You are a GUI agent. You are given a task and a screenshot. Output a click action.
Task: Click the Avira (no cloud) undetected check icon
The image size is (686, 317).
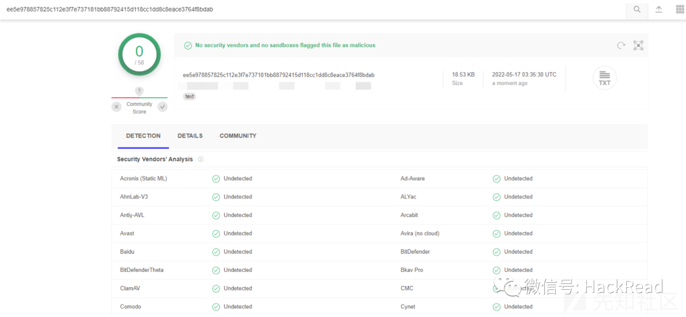point(497,233)
